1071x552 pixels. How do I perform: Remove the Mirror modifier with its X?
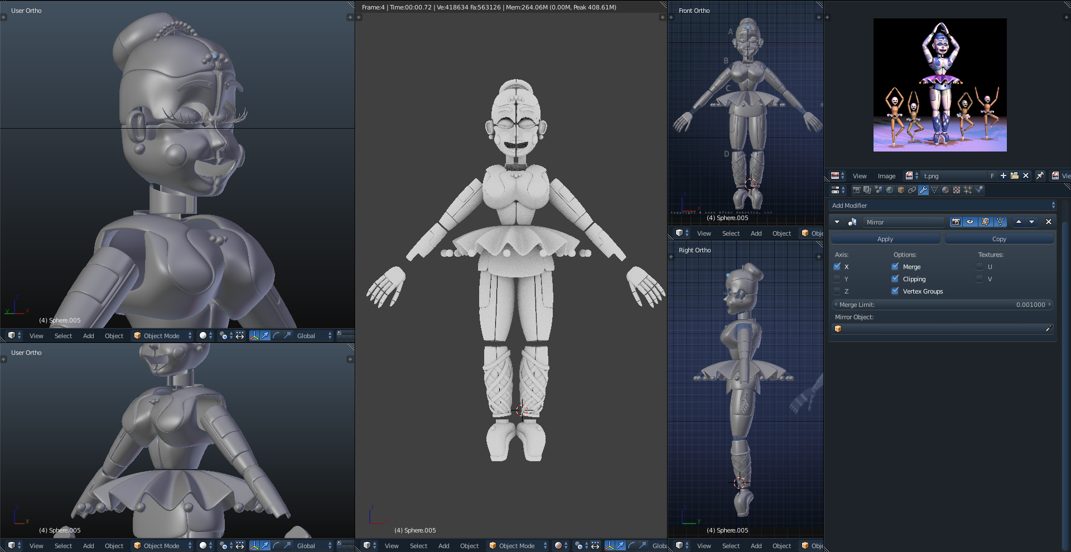[x=1049, y=222]
